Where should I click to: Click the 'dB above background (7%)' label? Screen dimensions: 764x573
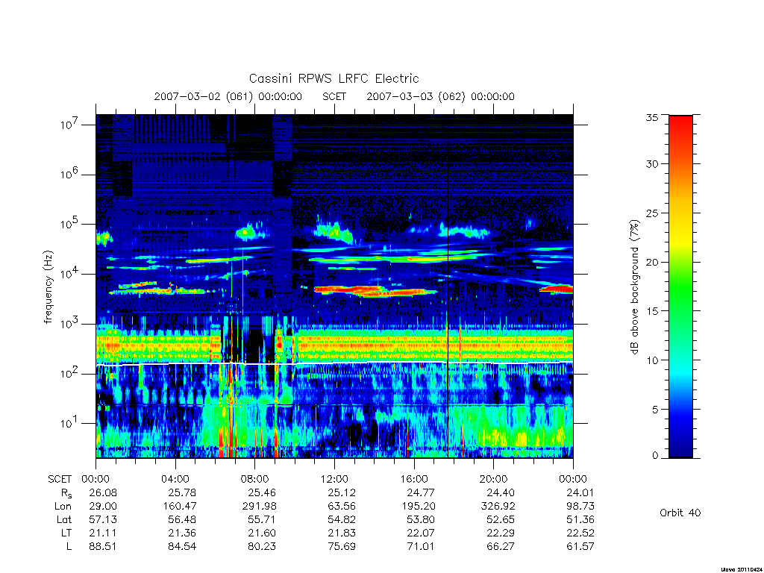[x=634, y=287]
